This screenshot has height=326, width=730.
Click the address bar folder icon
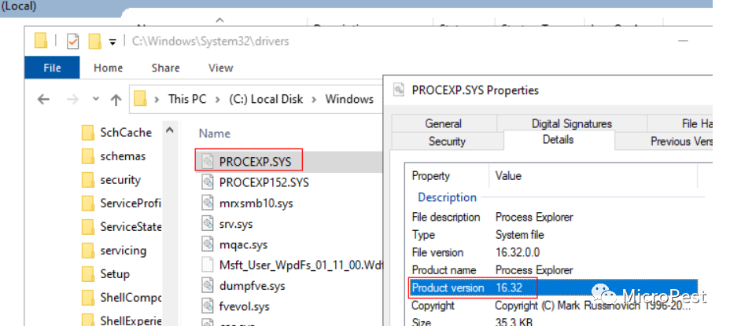click(x=140, y=99)
